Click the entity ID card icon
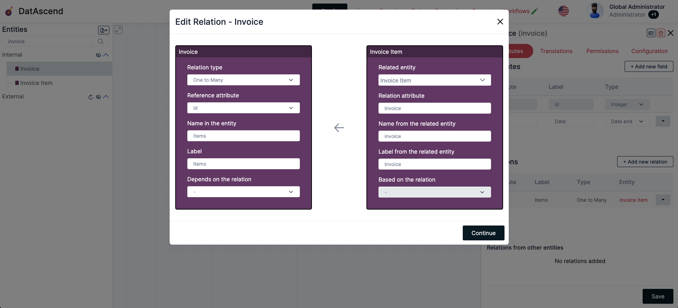Viewport: 678px width, 308px height. [651, 33]
